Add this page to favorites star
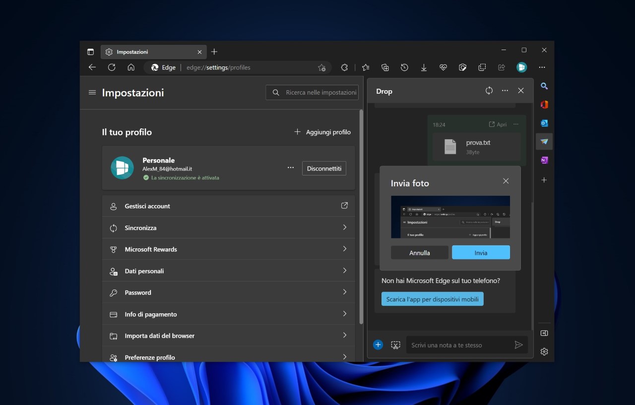This screenshot has height=405, width=635. 321,67
